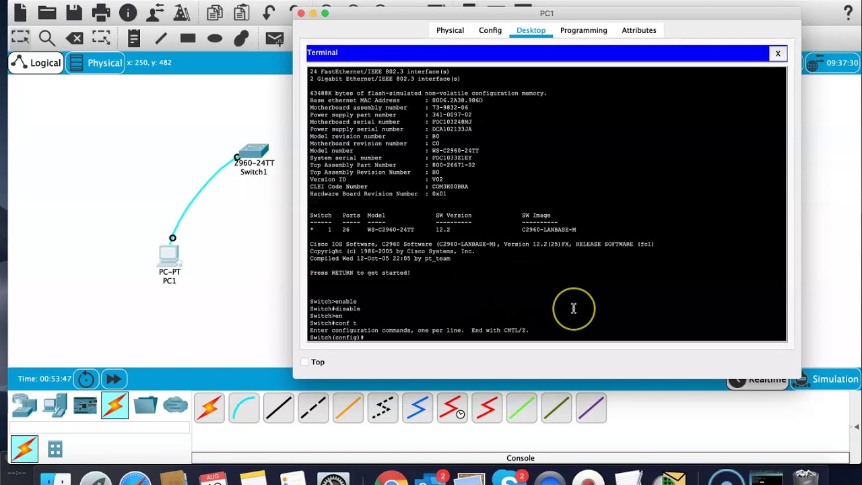Add a simple PDU envelope
The height and width of the screenshot is (485, 862).
tap(275, 38)
